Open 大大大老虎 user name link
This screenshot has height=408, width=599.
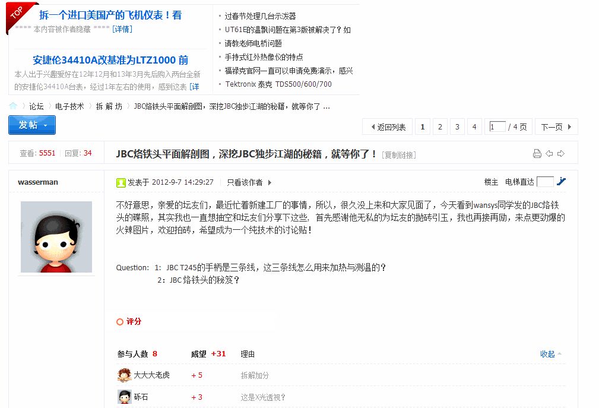tap(151, 375)
